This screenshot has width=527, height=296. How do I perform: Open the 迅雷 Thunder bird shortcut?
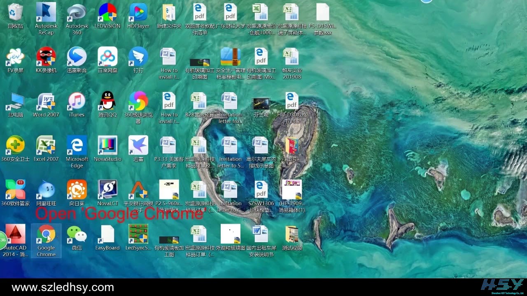(138, 150)
